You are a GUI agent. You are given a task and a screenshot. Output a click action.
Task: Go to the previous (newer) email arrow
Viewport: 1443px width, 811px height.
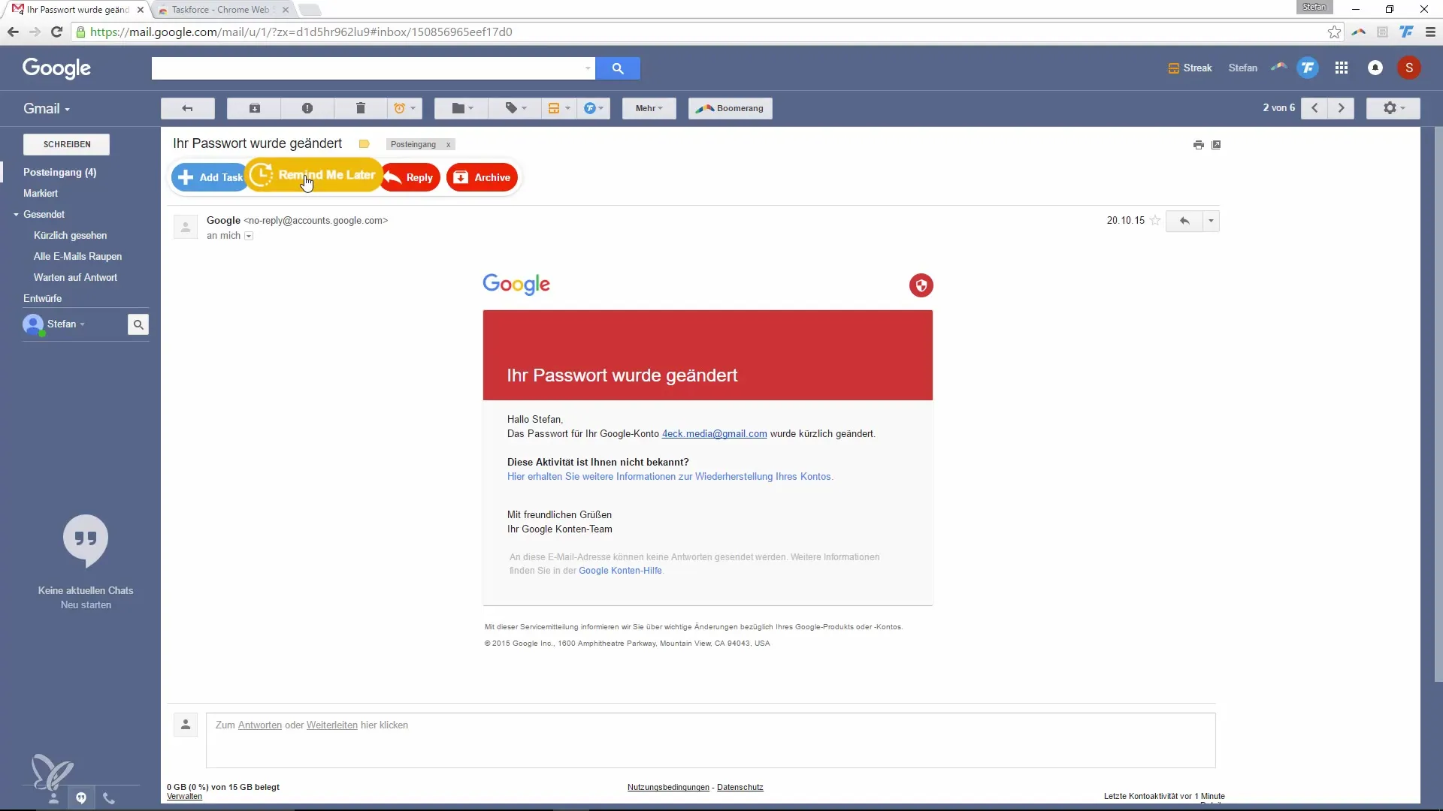(x=1314, y=108)
